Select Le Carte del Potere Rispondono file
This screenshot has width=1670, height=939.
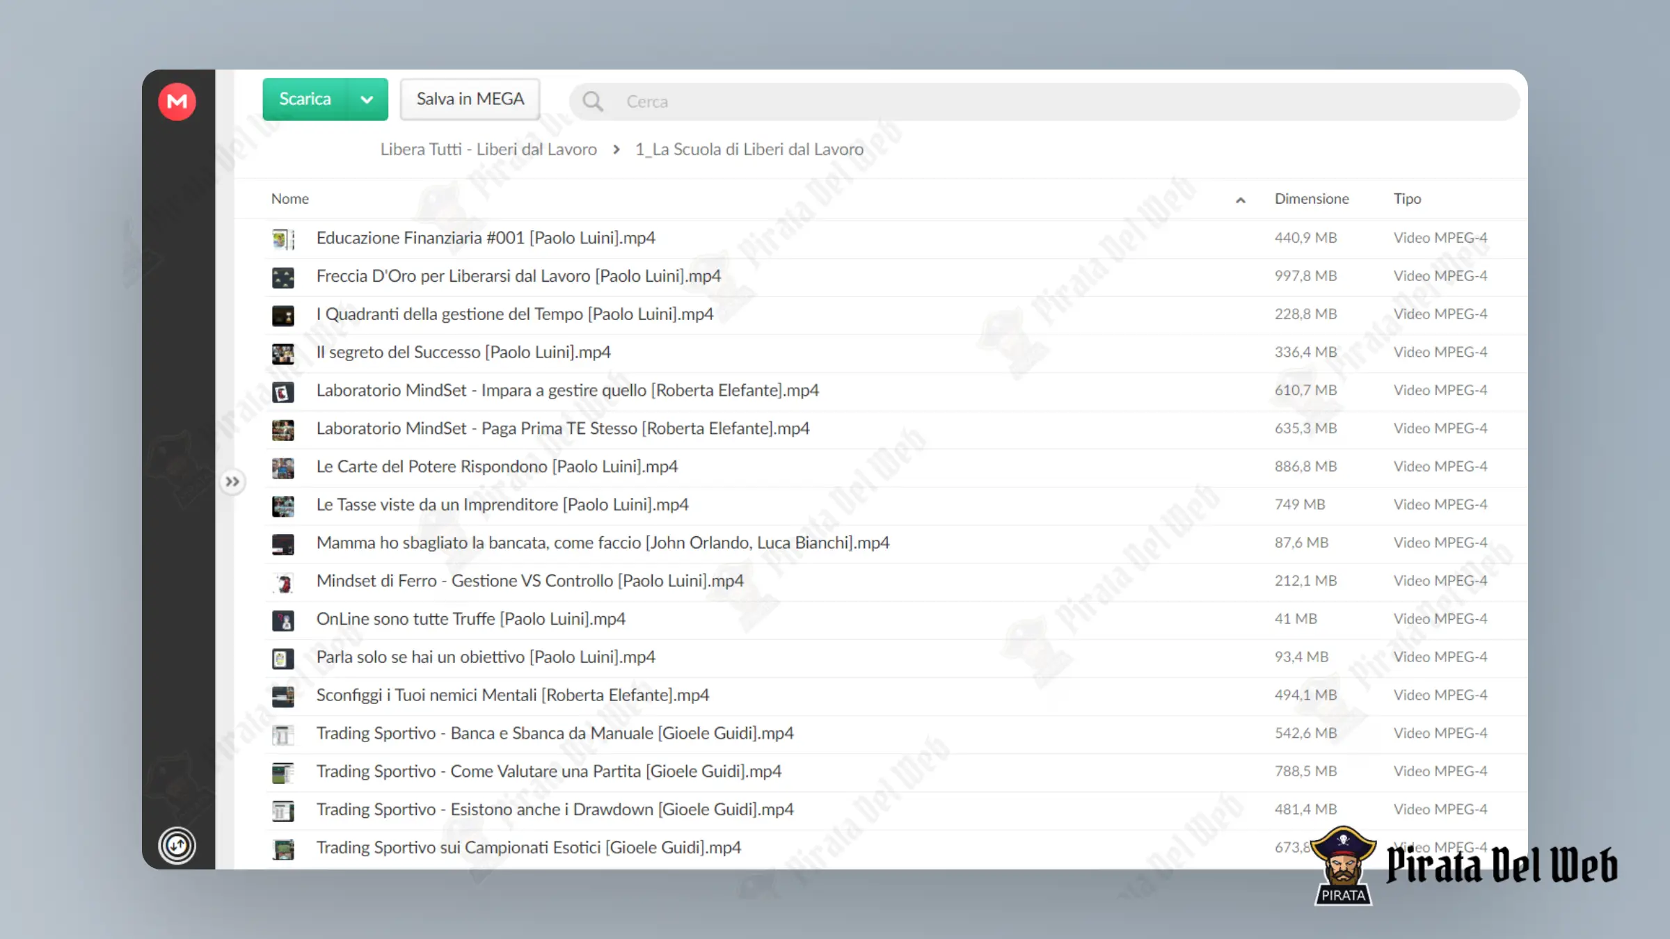[x=497, y=467]
